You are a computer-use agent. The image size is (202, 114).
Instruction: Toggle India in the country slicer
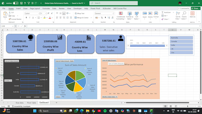[x=182, y=45]
